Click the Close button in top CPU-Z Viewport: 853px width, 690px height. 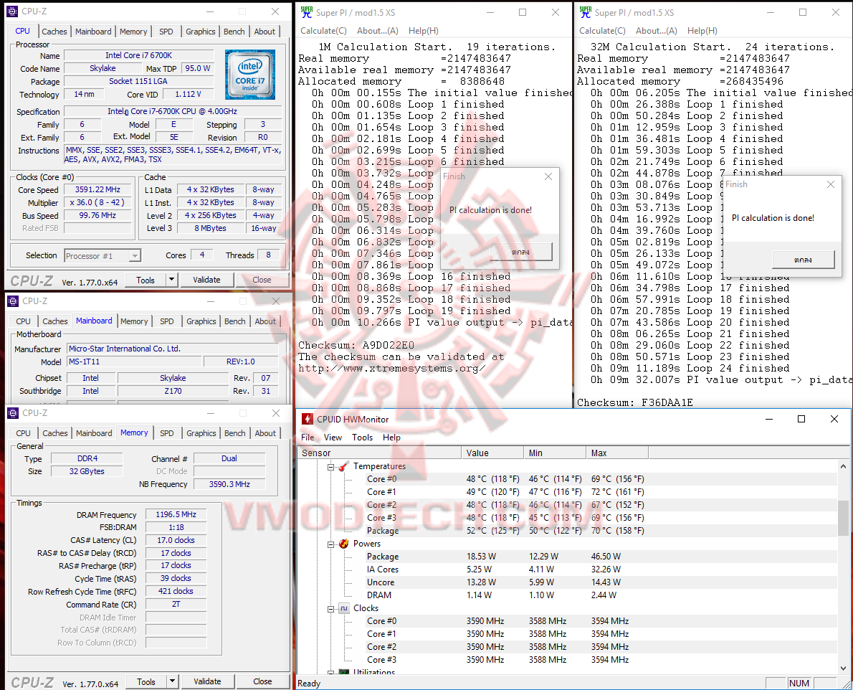coord(262,280)
